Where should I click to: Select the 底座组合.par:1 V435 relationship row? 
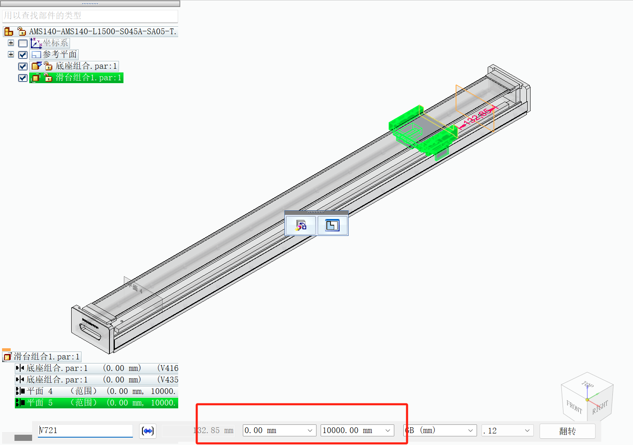coord(97,380)
